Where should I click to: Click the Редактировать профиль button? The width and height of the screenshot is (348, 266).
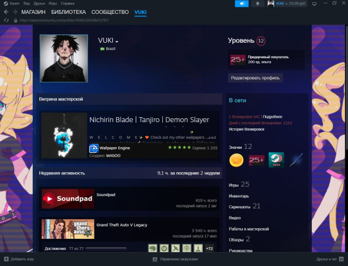pos(256,78)
